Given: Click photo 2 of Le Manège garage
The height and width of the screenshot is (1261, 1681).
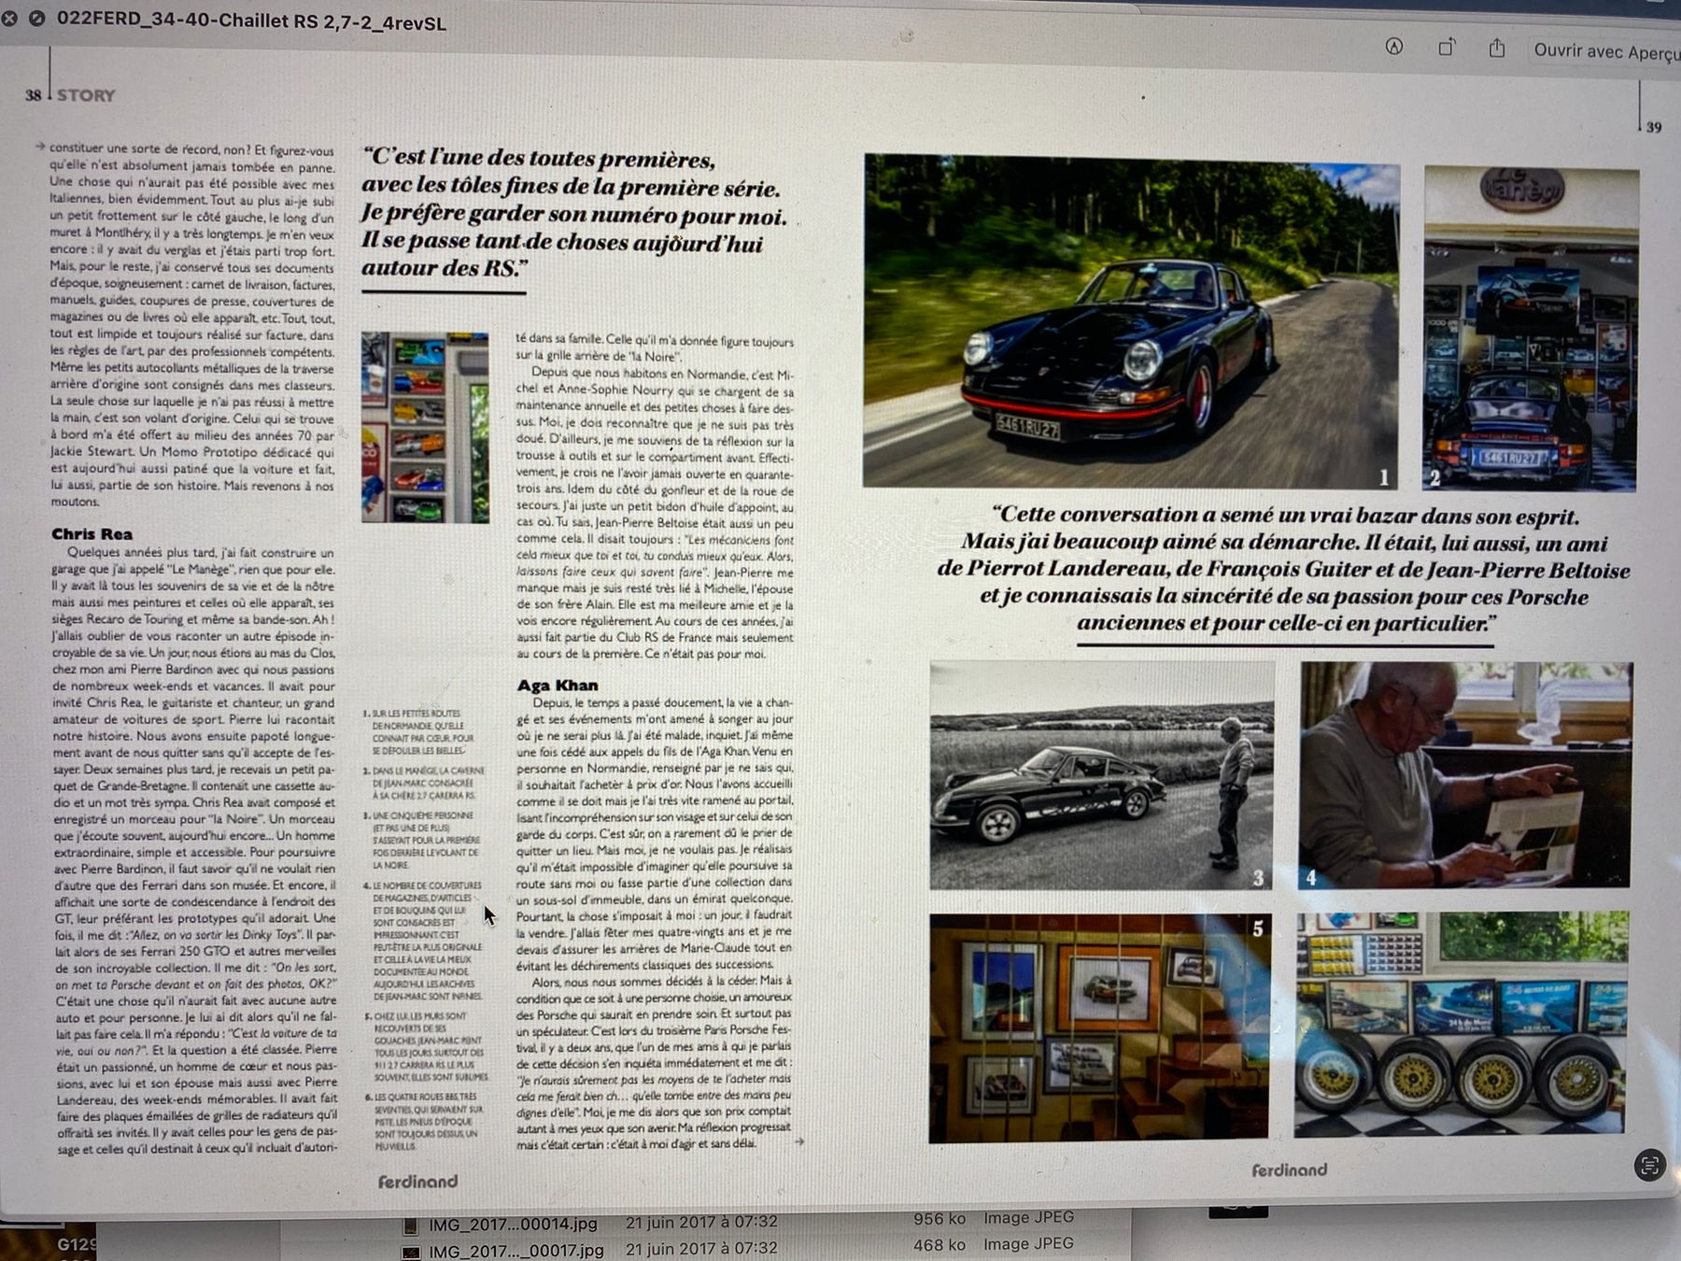Looking at the screenshot, I should click(x=1530, y=329).
